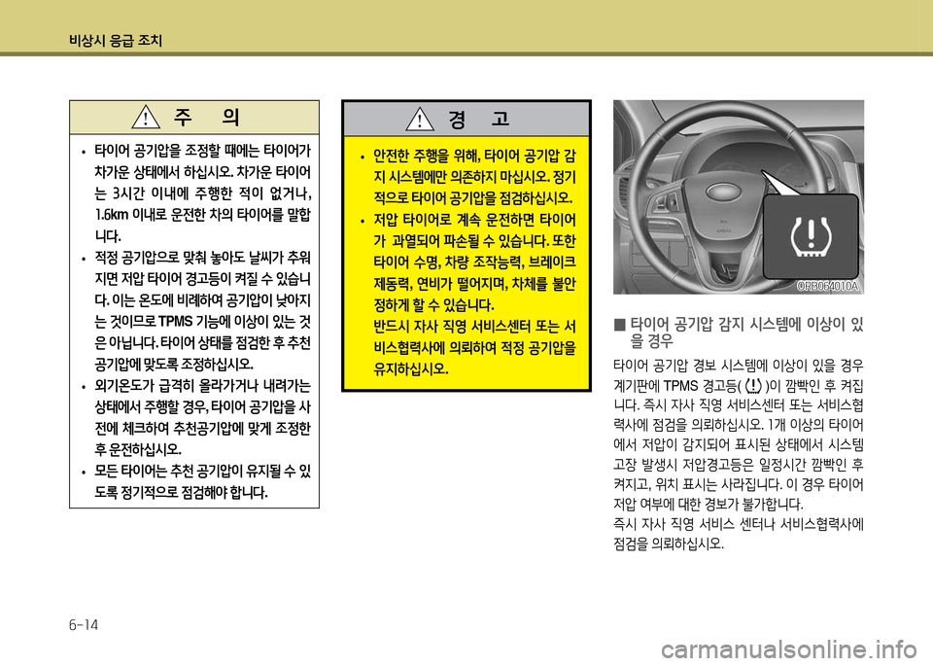This screenshot has width=933, height=666.
Task: Click the warning triangle icon beside 경 고
Action: click(420, 119)
